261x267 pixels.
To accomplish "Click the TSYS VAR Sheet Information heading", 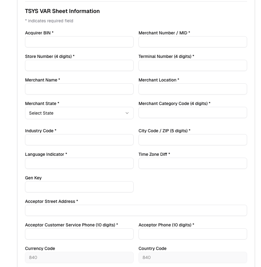I will point(62,11).
